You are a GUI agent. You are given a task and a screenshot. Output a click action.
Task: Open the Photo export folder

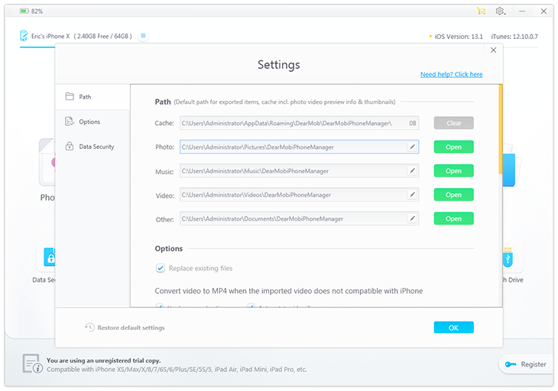(x=453, y=147)
